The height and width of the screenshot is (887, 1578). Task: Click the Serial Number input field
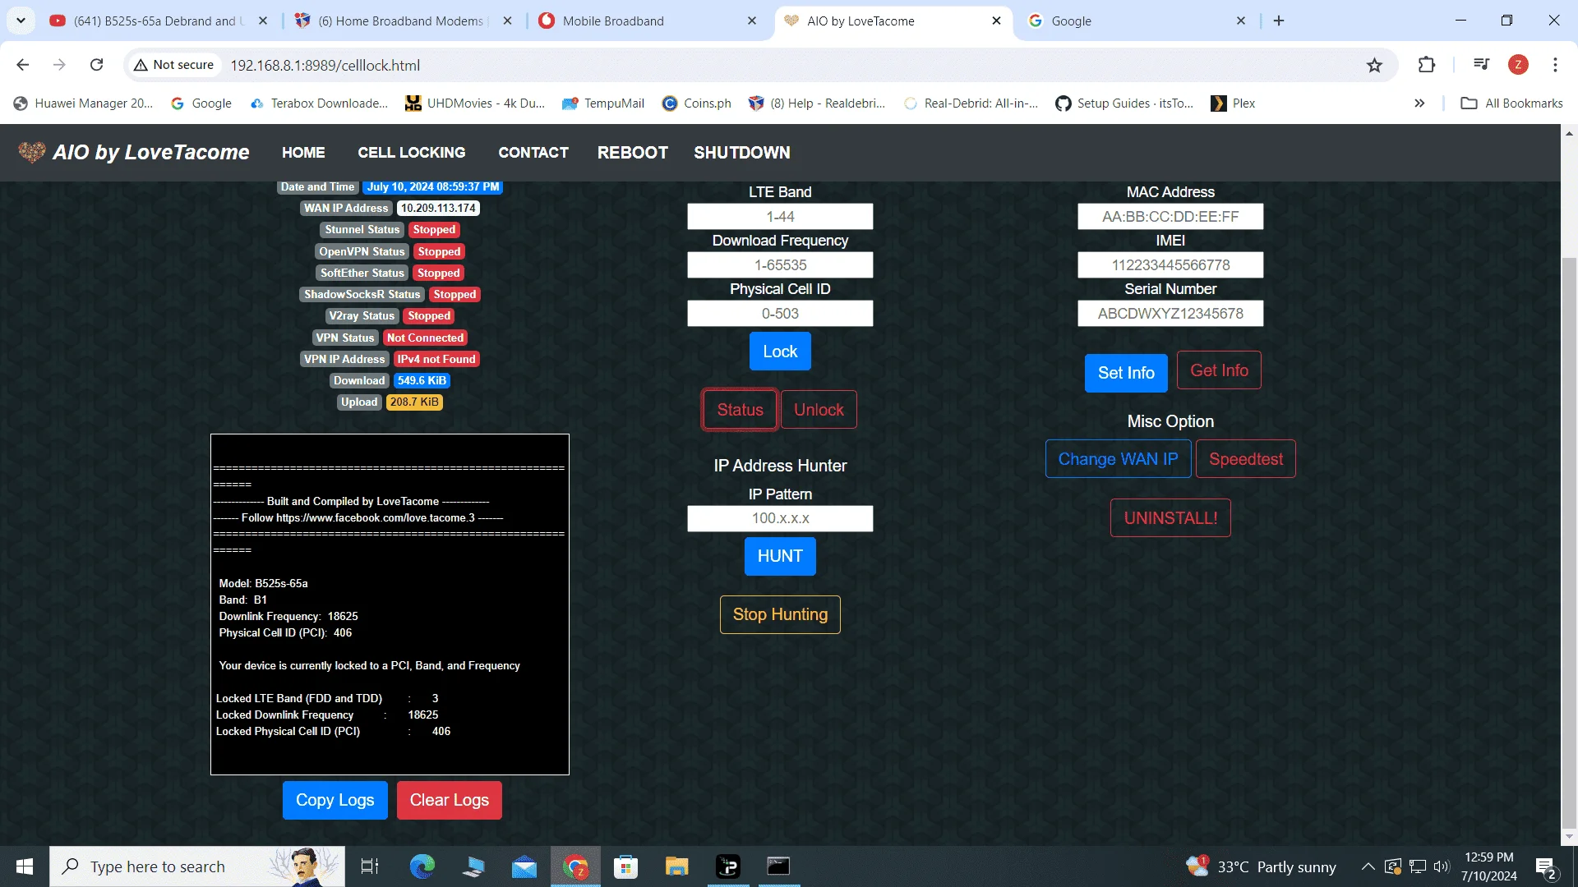(1170, 314)
